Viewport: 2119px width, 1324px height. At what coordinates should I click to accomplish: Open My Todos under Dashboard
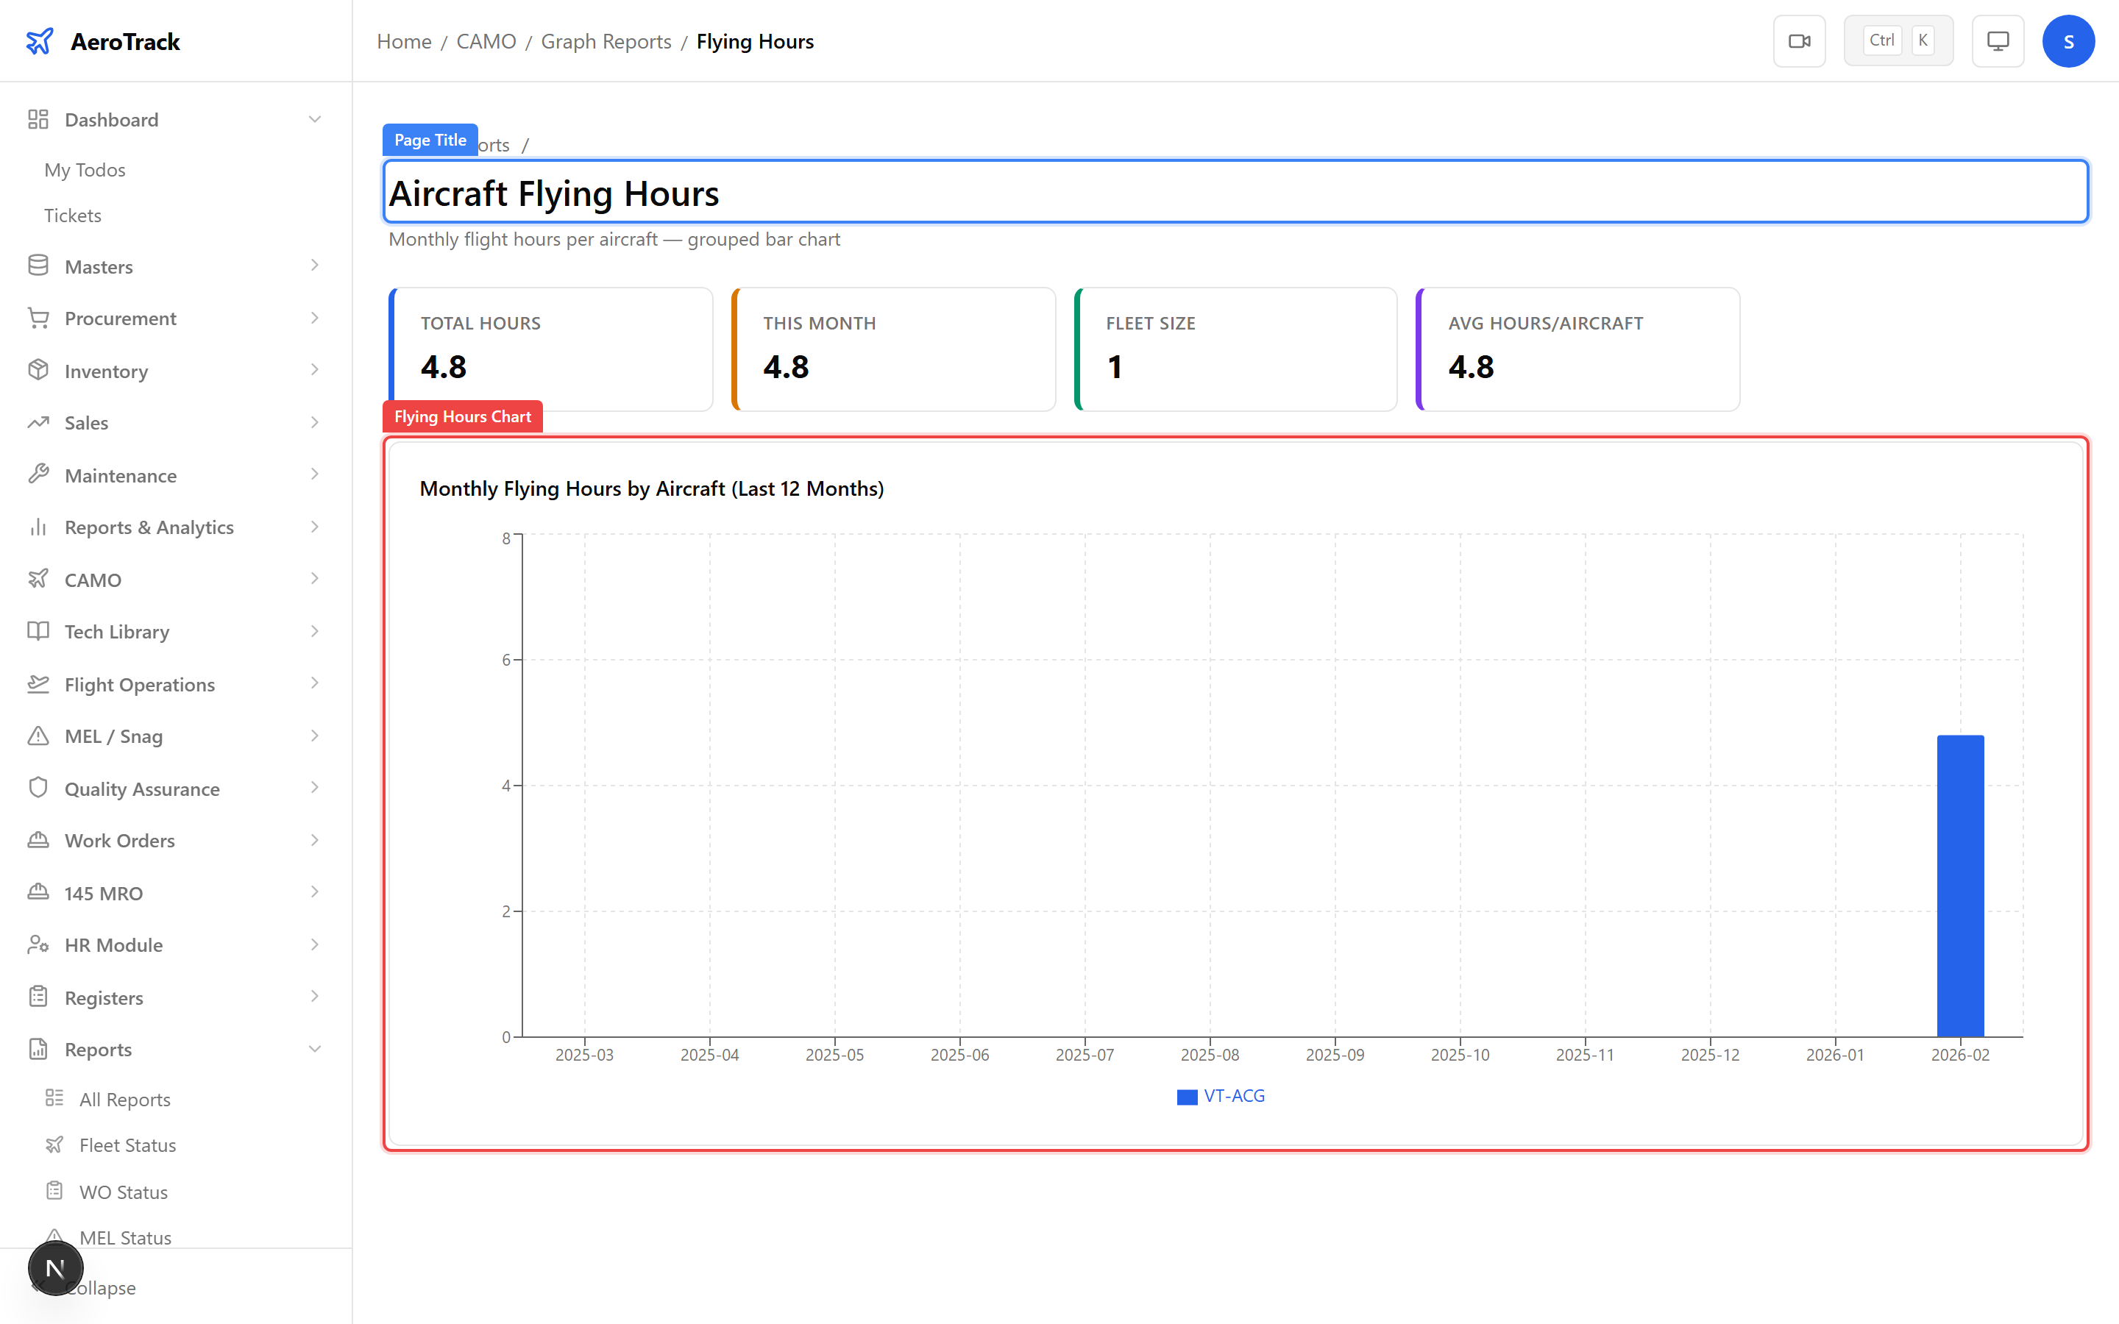click(85, 170)
